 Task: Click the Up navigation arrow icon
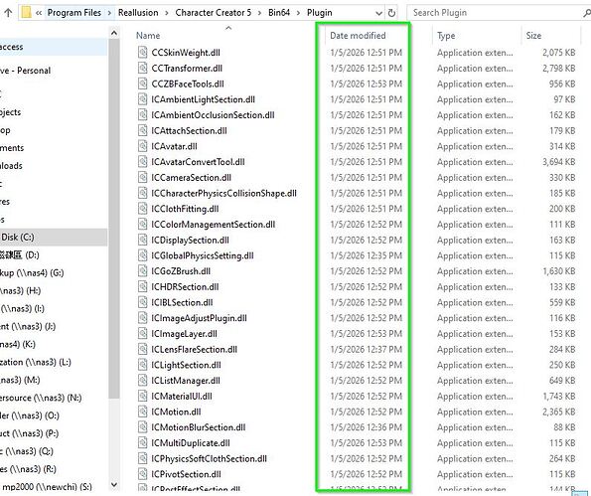tap(8, 13)
